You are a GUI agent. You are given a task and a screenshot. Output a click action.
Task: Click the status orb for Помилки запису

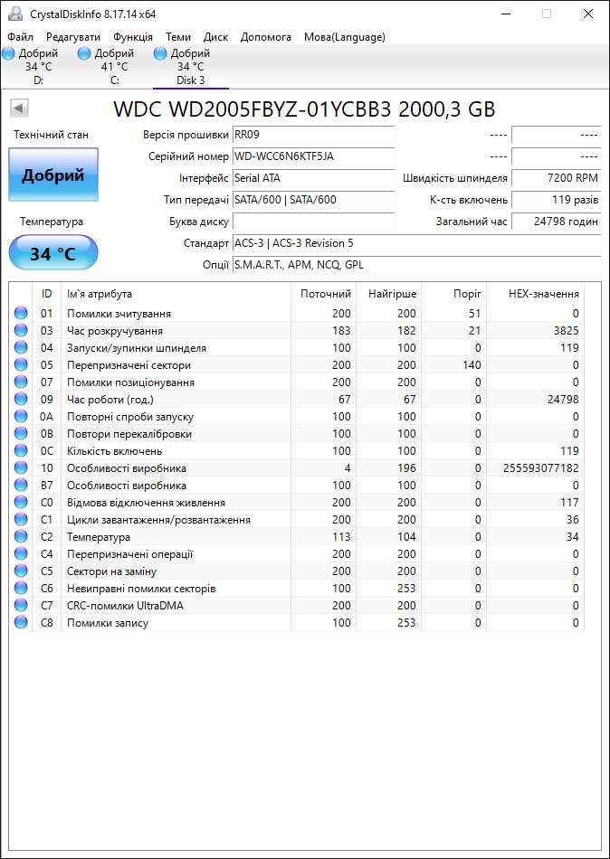(x=21, y=623)
